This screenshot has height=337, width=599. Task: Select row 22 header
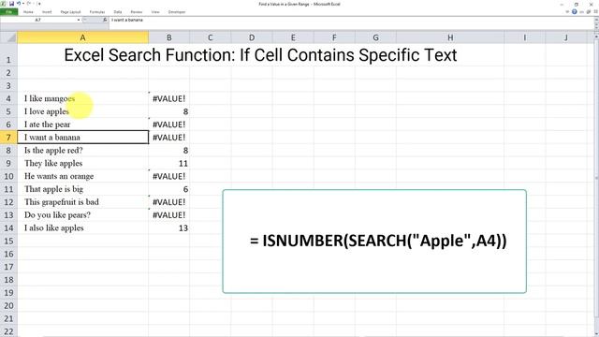pyautogui.click(x=8, y=331)
